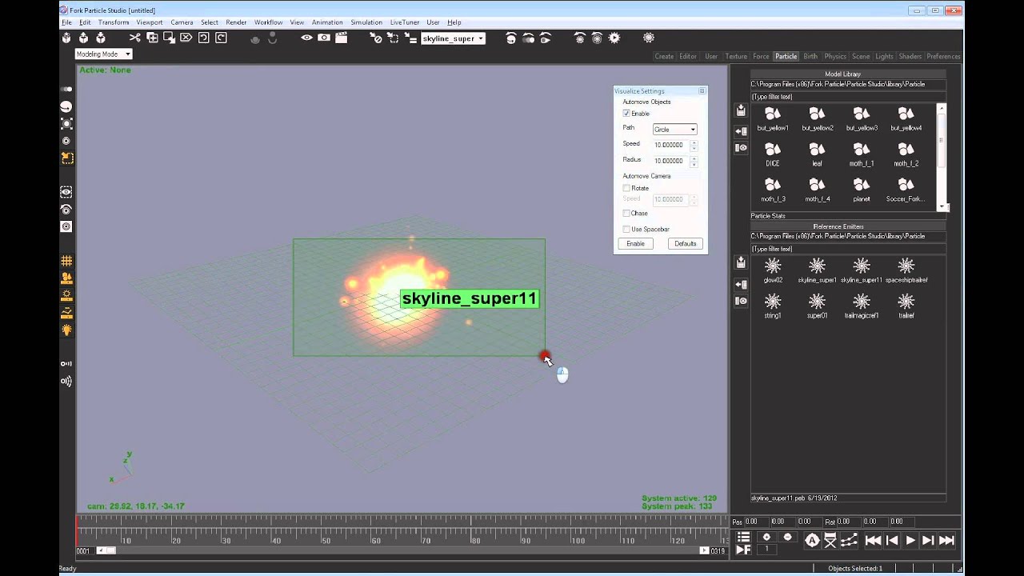1024x576 pixels.
Task: Open the Transform menu
Action: pyautogui.click(x=114, y=22)
